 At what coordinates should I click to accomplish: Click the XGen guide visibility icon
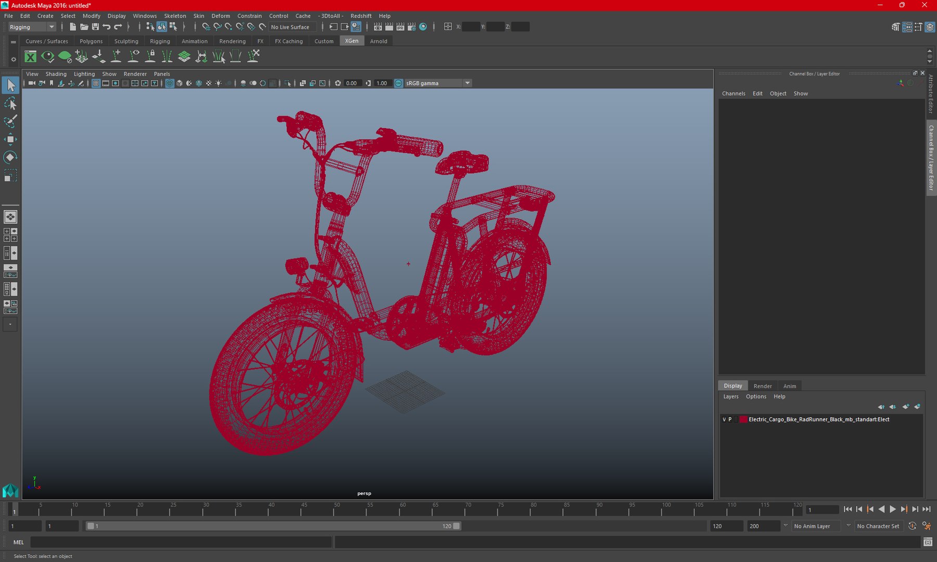tap(133, 56)
